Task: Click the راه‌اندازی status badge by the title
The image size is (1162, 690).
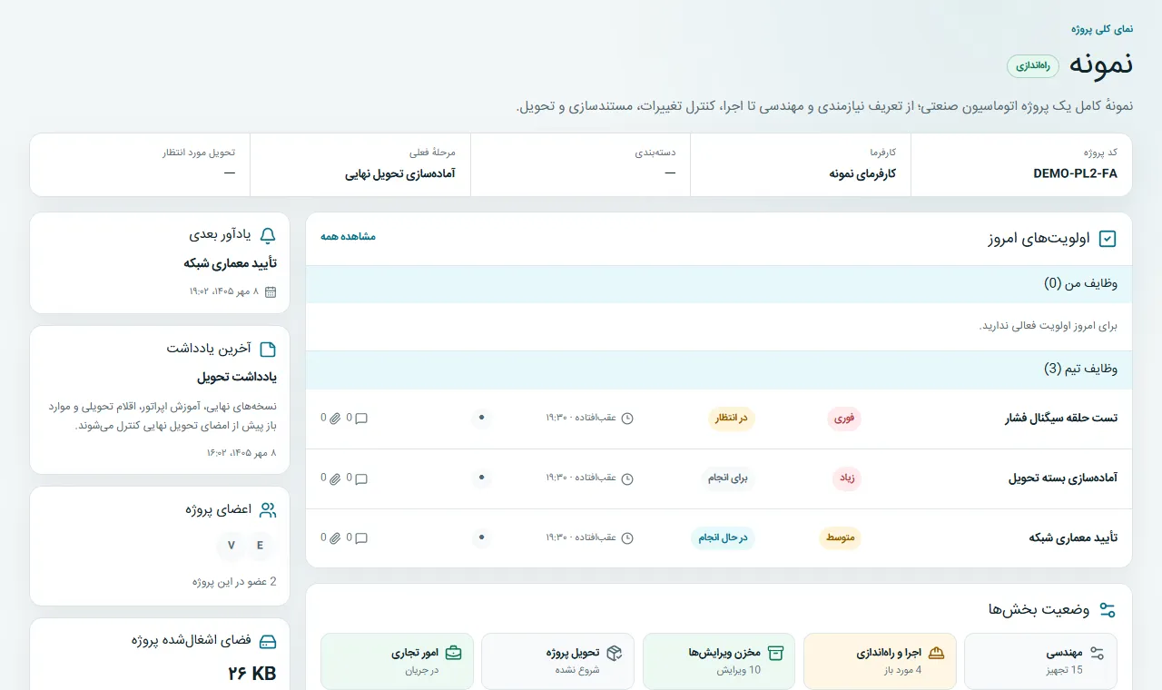Action: tap(1033, 66)
